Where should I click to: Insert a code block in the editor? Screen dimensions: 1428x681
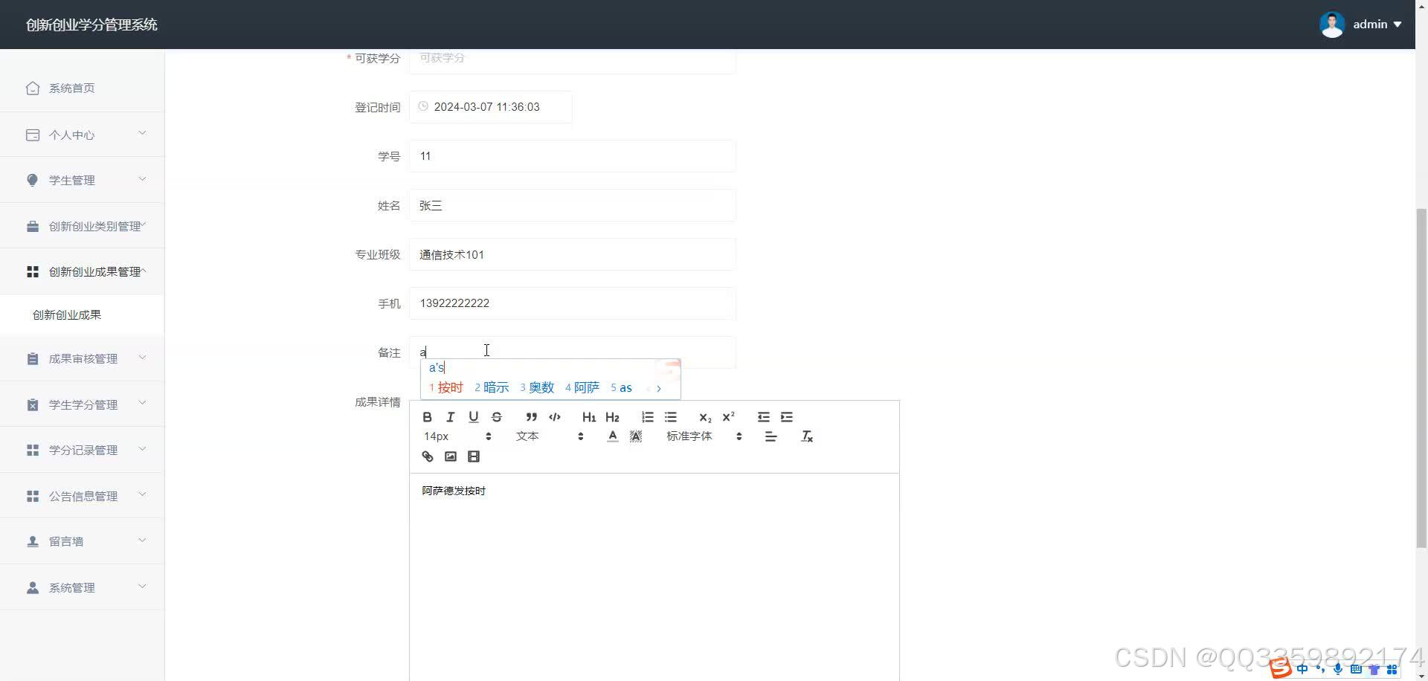[555, 417]
